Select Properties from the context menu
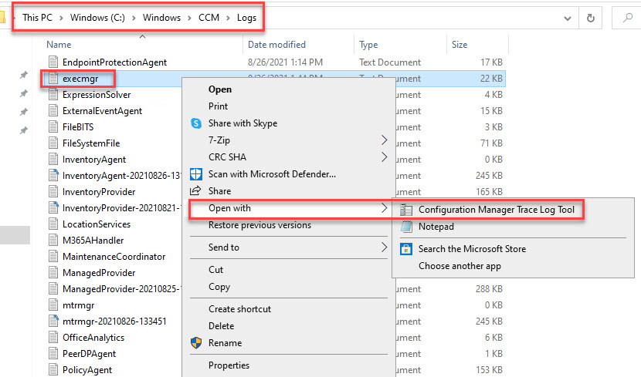Screen dimensions: 641x377 (229, 365)
